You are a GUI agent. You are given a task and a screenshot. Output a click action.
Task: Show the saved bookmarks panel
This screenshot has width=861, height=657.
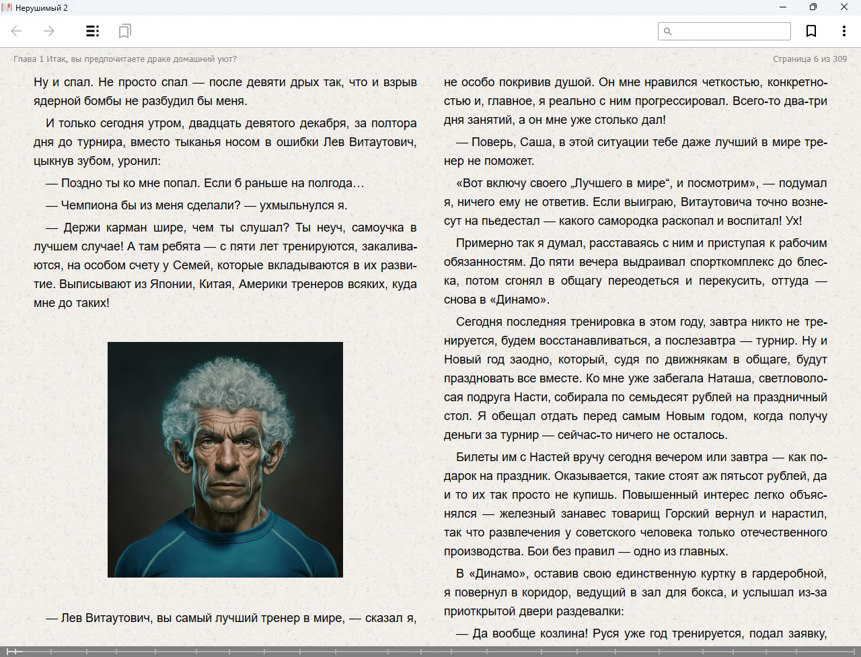click(124, 31)
